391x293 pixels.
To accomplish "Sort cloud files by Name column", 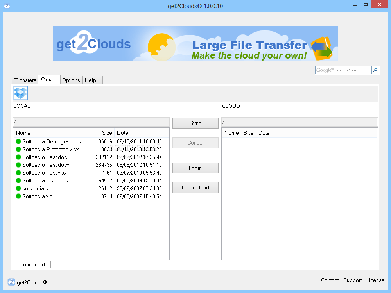I will click(231, 133).
